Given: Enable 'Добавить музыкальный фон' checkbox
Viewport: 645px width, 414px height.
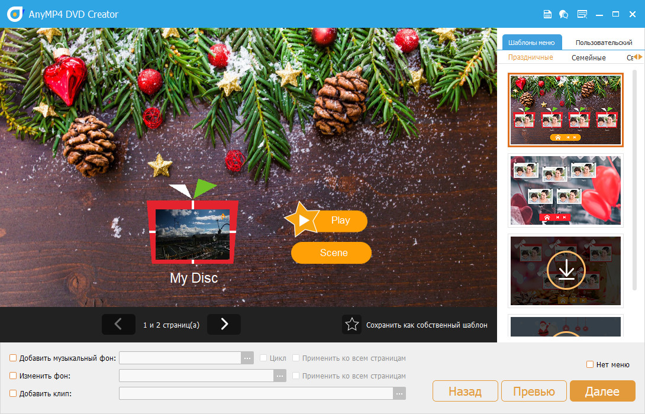Looking at the screenshot, I should click(13, 358).
